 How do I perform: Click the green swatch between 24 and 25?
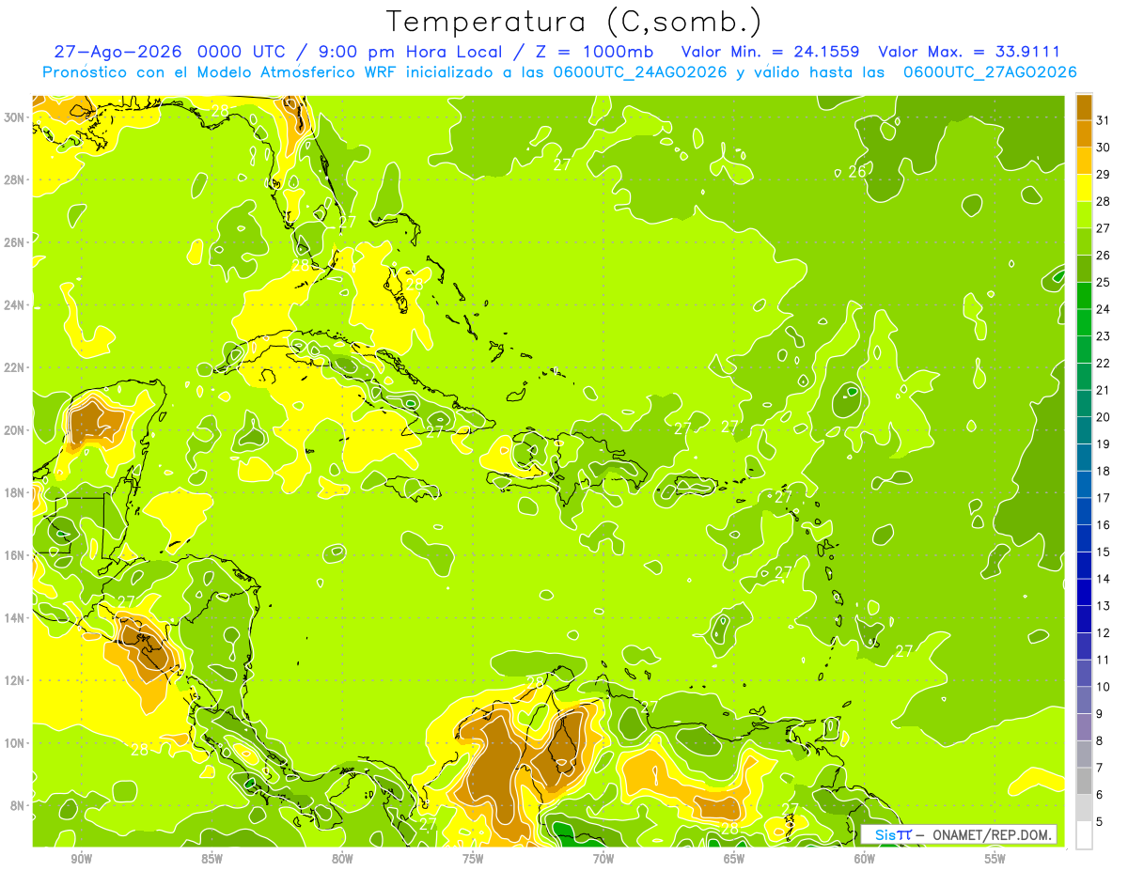click(x=1084, y=296)
